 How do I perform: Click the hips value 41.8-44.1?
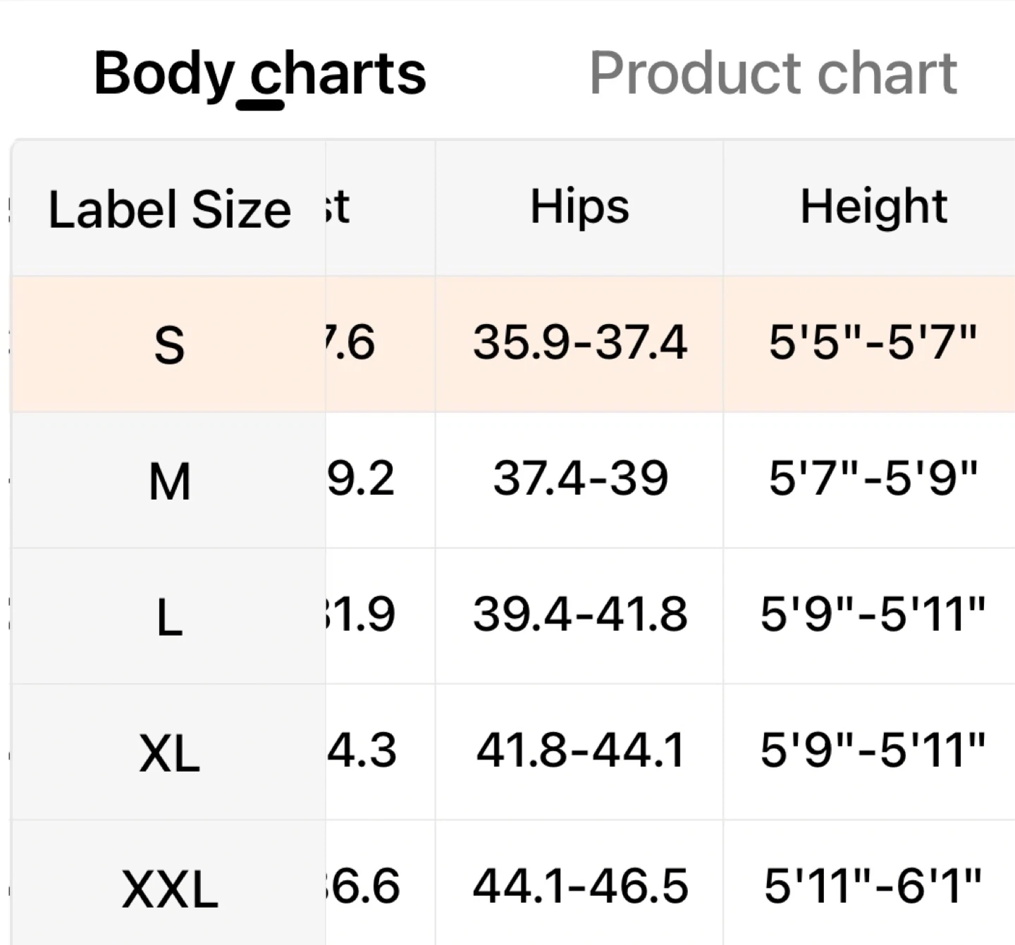[x=579, y=750]
